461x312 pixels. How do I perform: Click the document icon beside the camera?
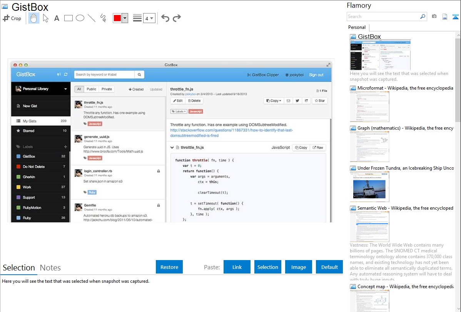pos(445,17)
